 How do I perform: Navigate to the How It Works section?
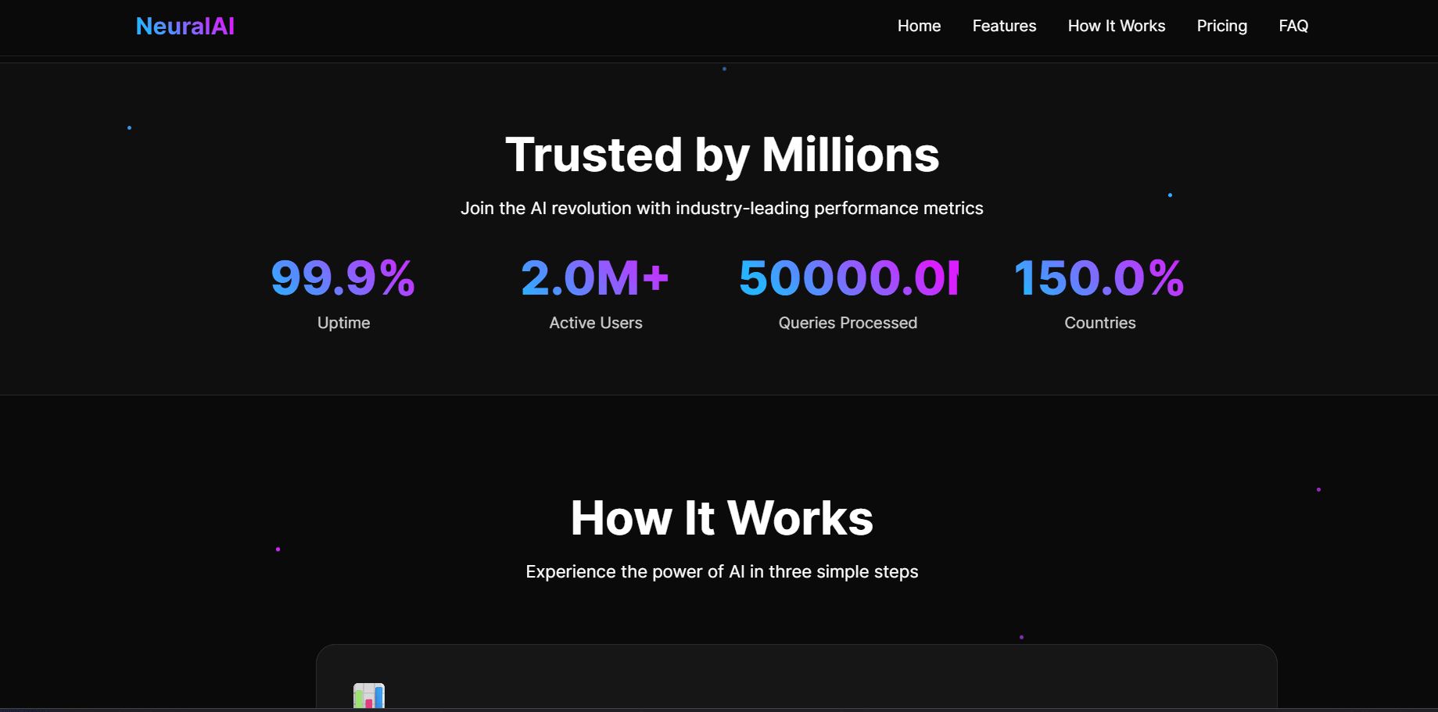click(1116, 26)
